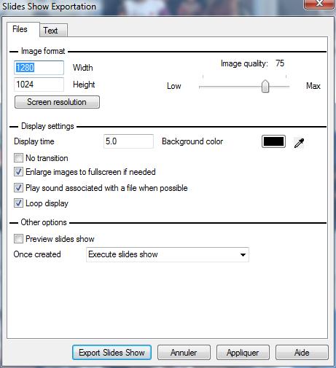Check the Preview slides show box
The width and height of the screenshot is (336, 368).
tap(18, 239)
